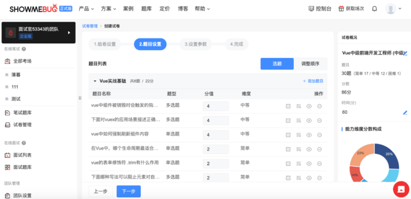This screenshot has height=199, width=411.
Task: Preview 生命周期 question with eye icon
Action: (x=309, y=149)
